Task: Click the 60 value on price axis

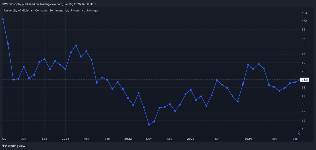Action: [x=304, y=104]
